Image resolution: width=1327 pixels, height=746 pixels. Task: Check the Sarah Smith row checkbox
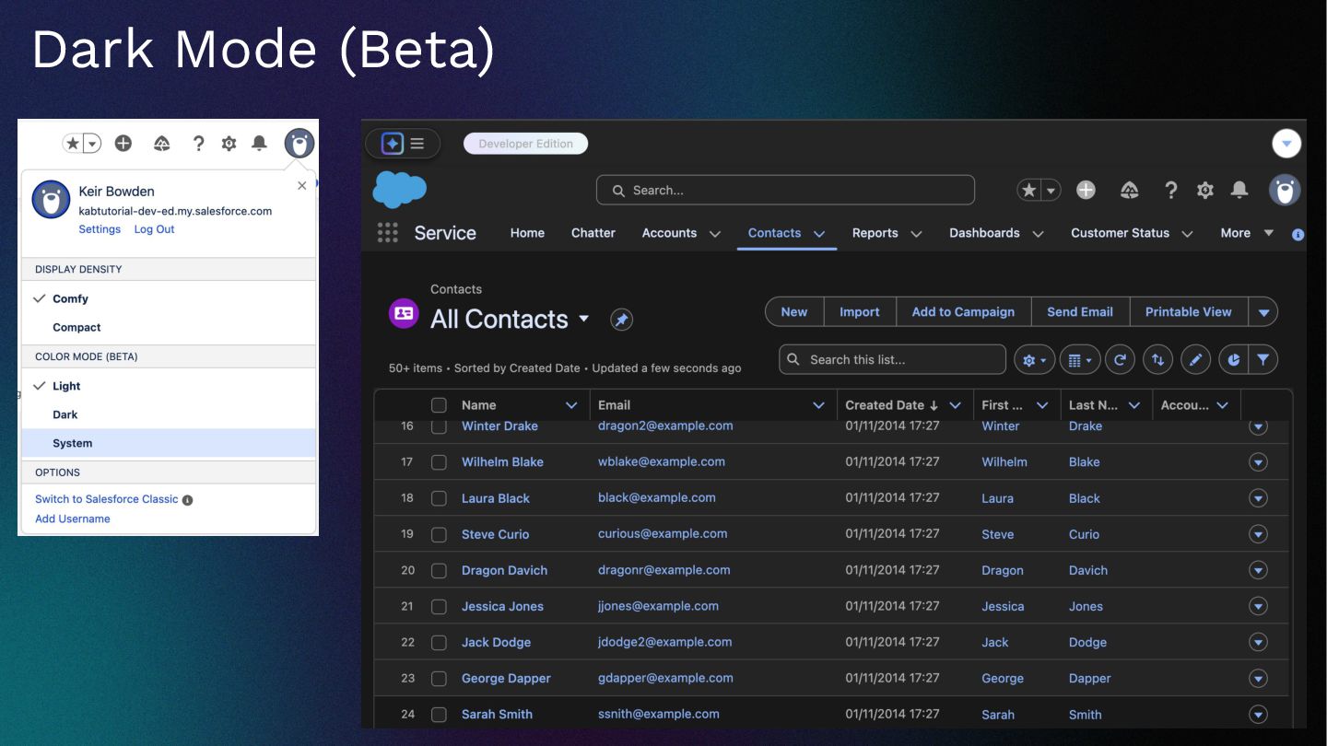point(439,714)
